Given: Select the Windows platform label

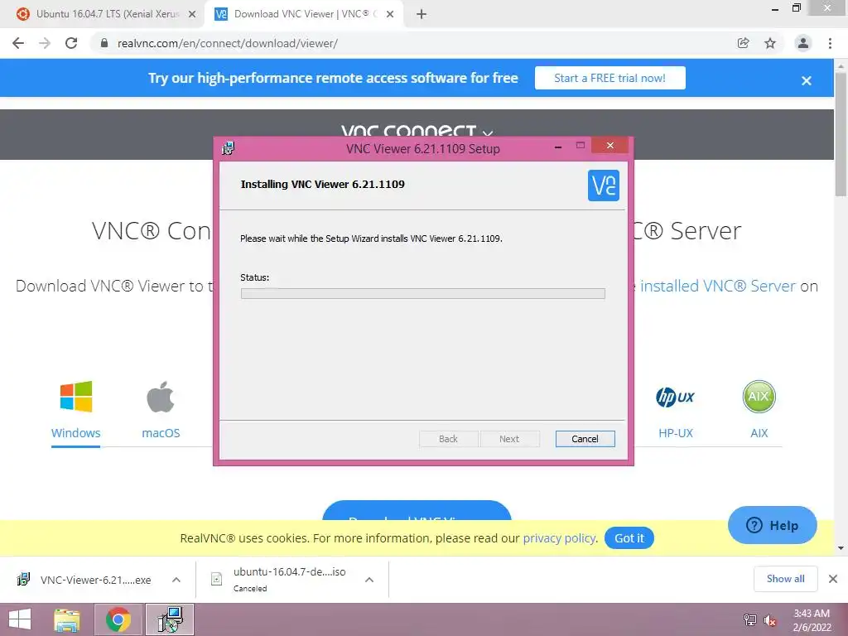Looking at the screenshot, I should click(75, 433).
